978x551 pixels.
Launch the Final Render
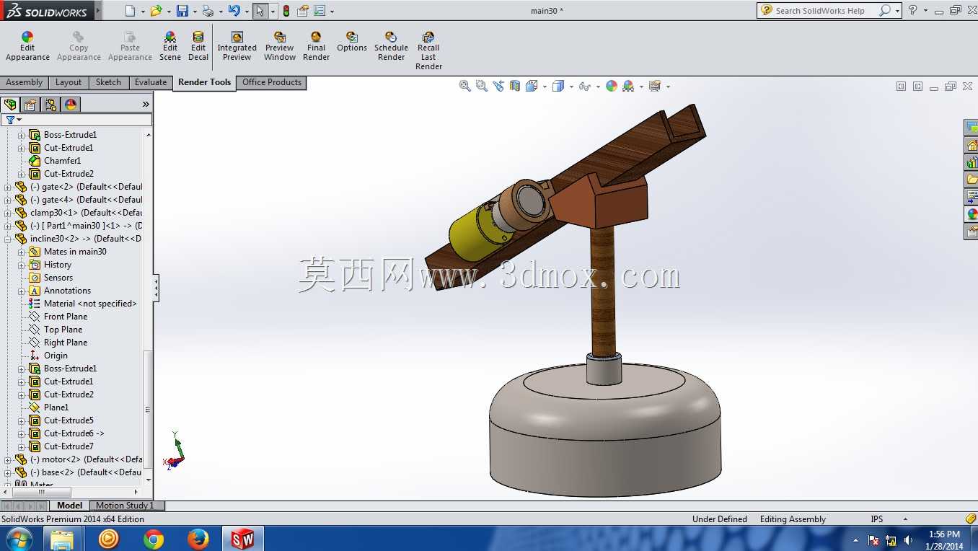(x=316, y=46)
